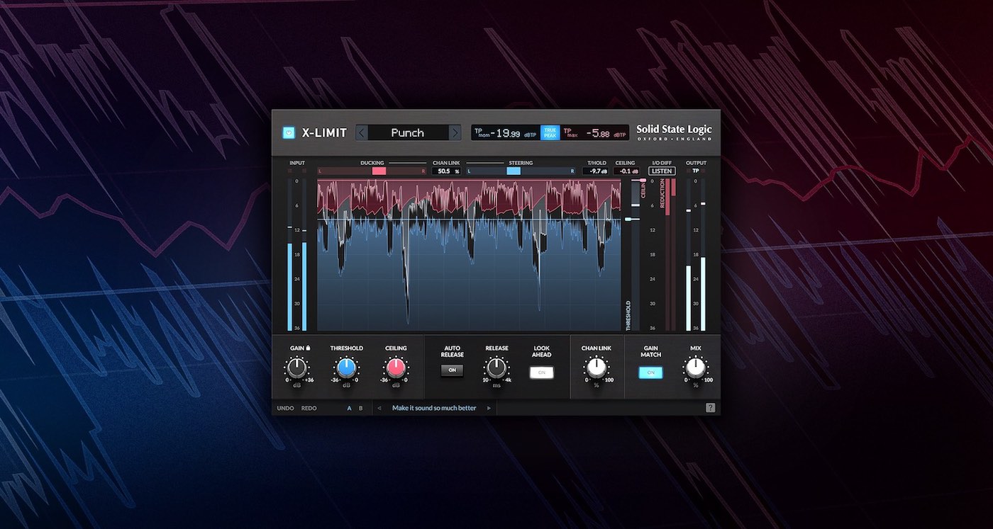Image resolution: width=993 pixels, height=529 pixels.
Task: Click the X-LIMIT power icon
Action: coord(289,132)
